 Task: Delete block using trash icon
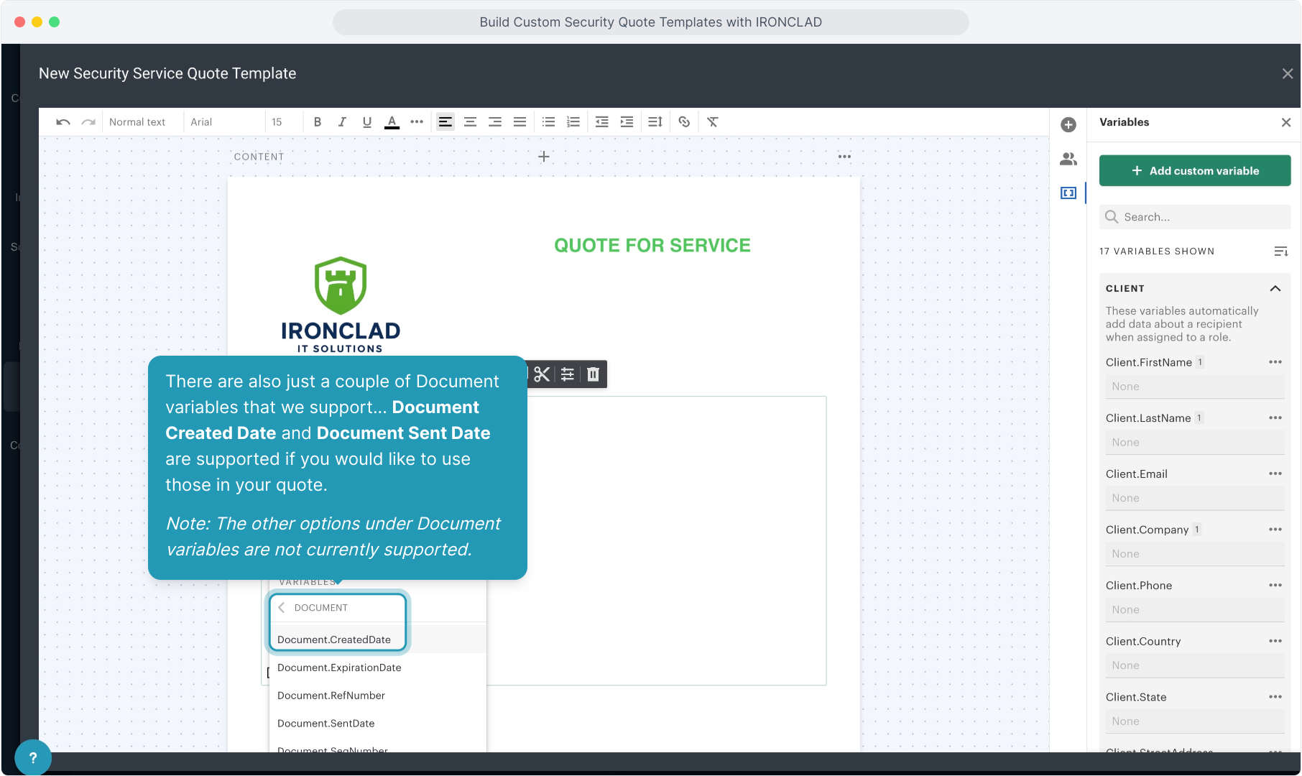pos(593,374)
